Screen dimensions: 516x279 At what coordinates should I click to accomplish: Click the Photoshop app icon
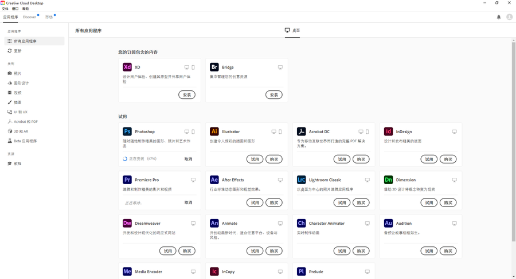[127, 131]
